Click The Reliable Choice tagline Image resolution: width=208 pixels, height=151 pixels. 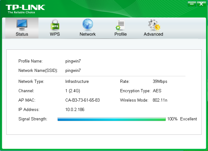[x=21, y=13]
